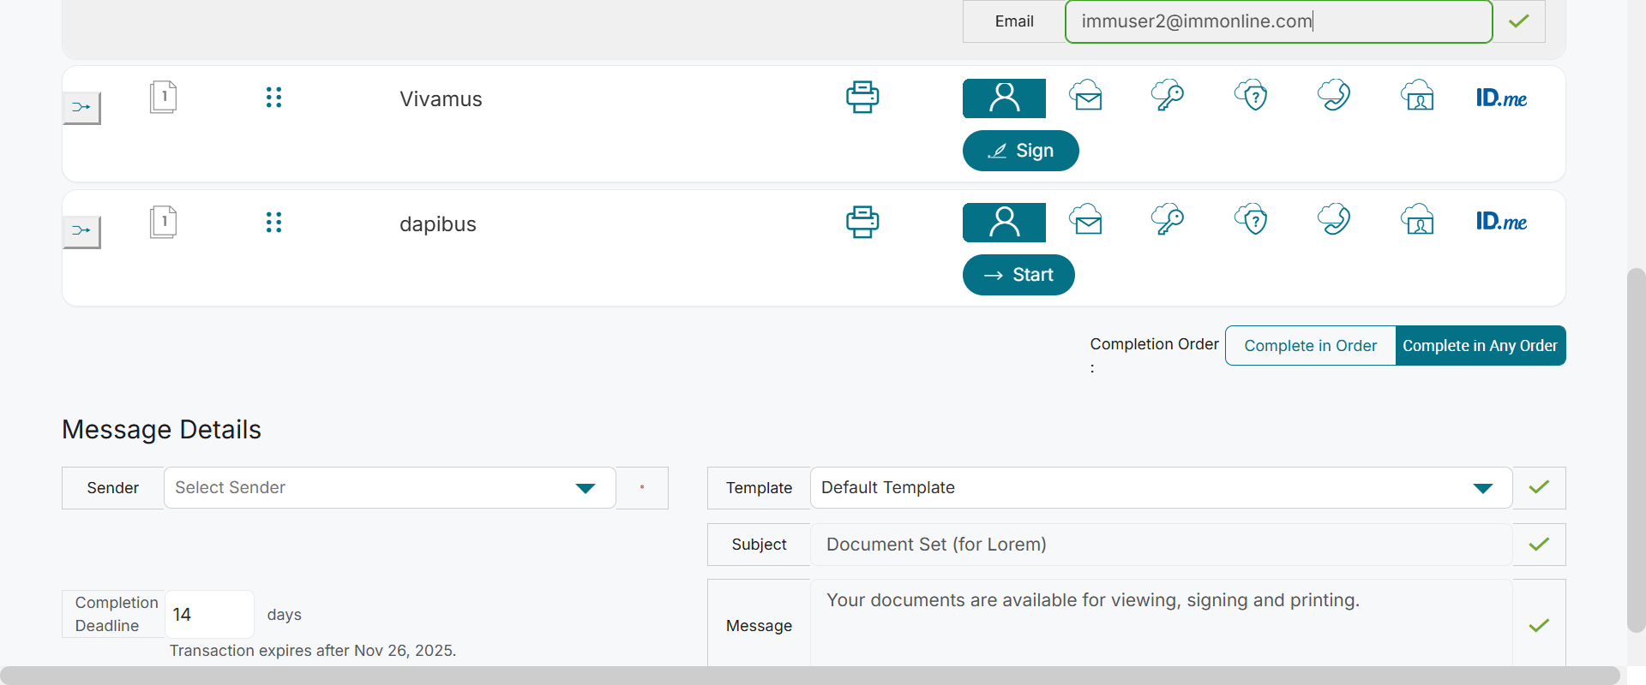Choose Complete in Any Order option
Image resolution: width=1646 pixels, height=685 pixels.
coord(1480,346)
